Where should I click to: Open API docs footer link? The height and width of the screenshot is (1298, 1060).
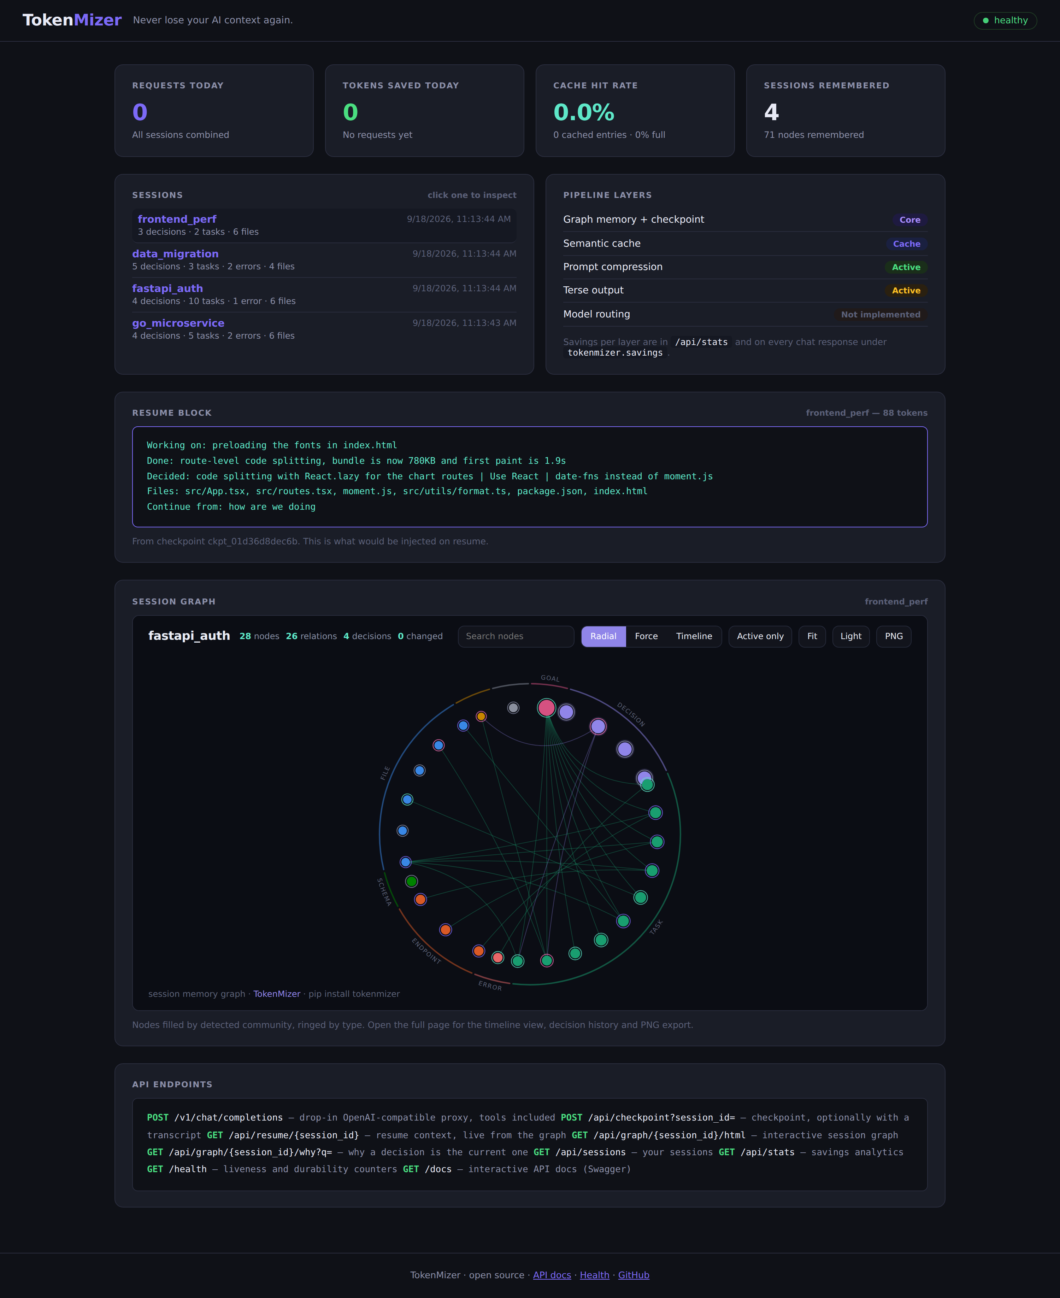[x=552, y=1275]
